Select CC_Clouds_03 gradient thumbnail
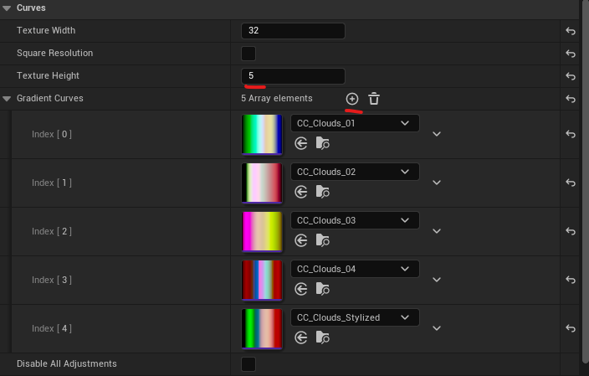The image size is (589, 376). click(262, 231)
